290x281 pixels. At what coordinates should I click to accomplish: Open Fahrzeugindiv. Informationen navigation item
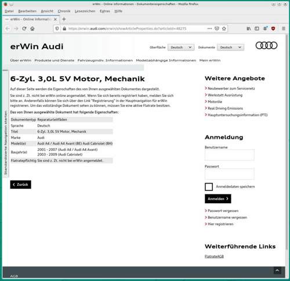click(x=105, y=60)
